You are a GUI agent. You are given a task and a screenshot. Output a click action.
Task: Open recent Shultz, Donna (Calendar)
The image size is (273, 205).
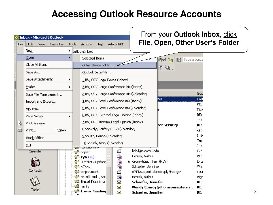point(115,136)
